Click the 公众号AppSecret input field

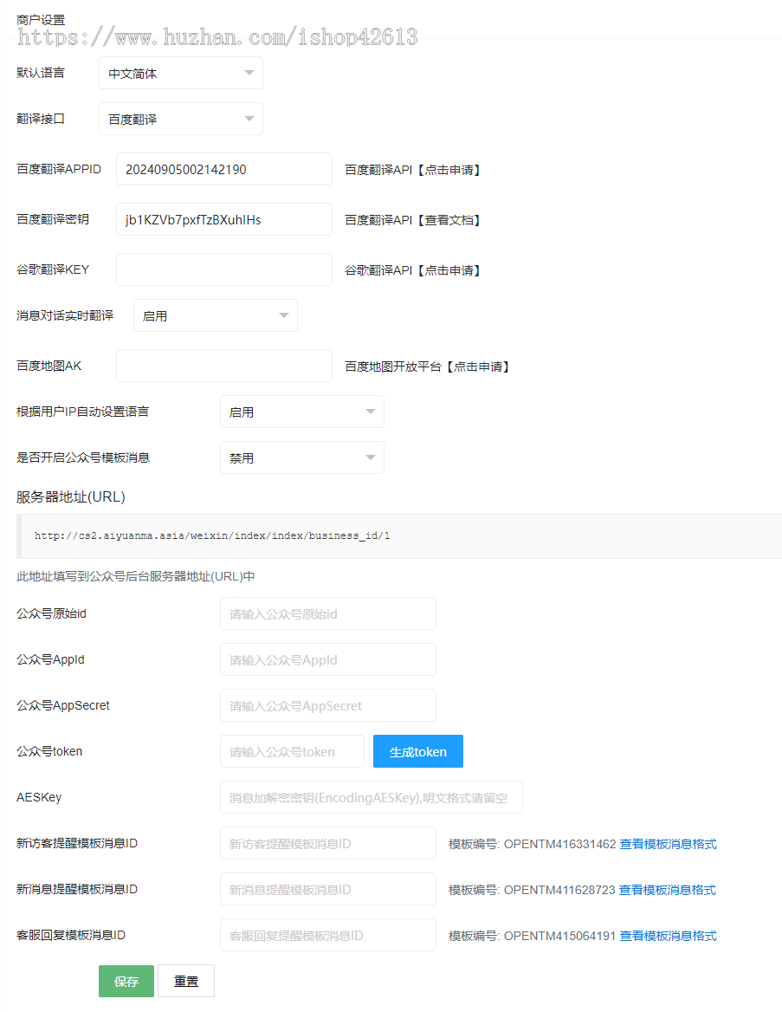click(327, 705)
